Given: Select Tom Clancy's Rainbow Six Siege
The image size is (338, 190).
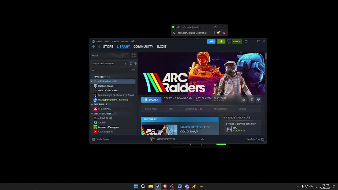Looking at the screenshot, I should click(113, 95).
